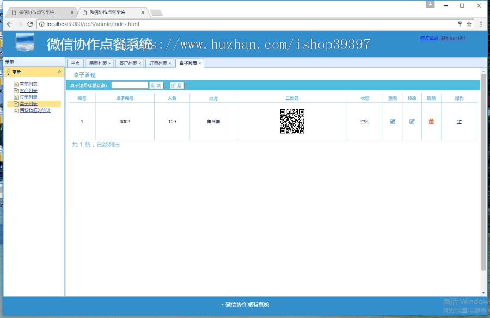Click the 新增 add button
The height and width of the screenshot is (318, 490).
176,85
